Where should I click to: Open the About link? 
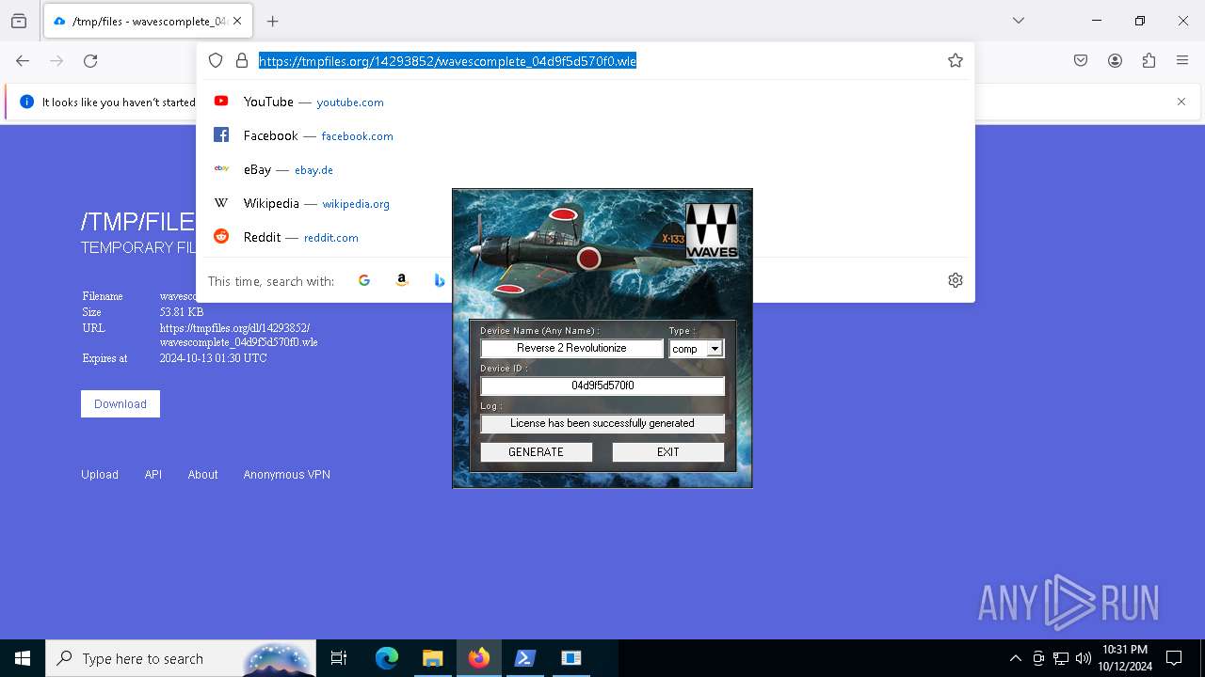pos(202,475)
